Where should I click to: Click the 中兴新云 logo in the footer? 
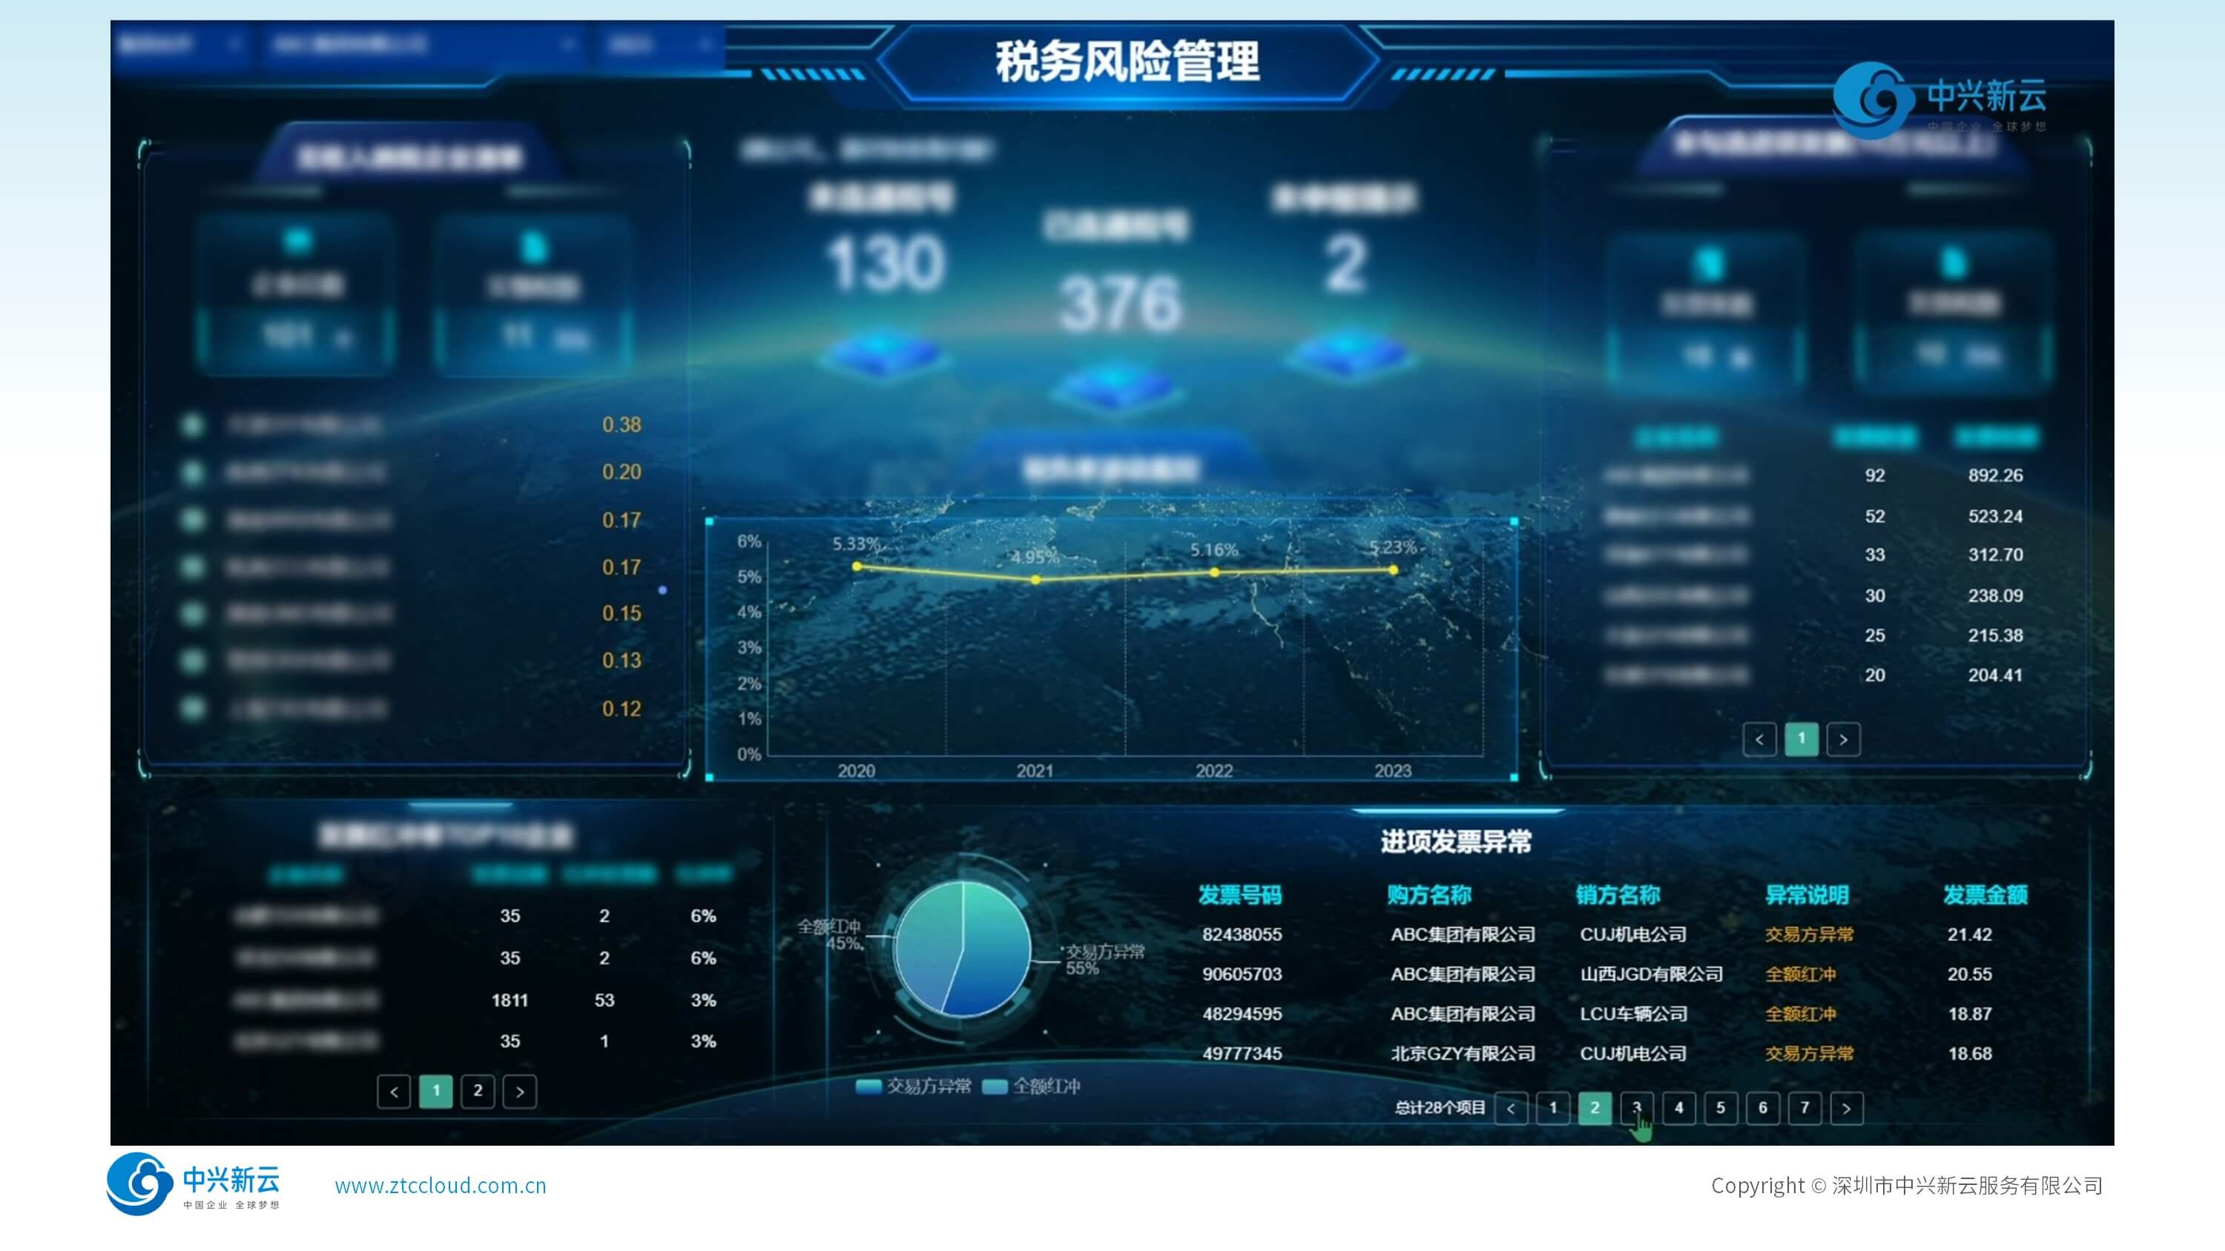[194, 1184]
